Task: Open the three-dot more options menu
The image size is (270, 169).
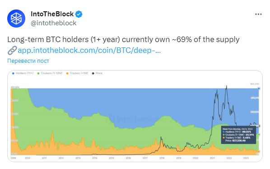Action: pyautogui.click(x=258, y=14)
